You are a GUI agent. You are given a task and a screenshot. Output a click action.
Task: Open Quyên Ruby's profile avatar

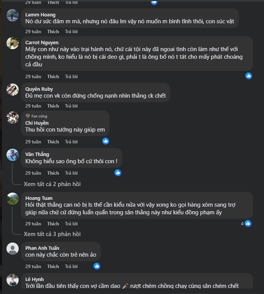click(13, 90)
